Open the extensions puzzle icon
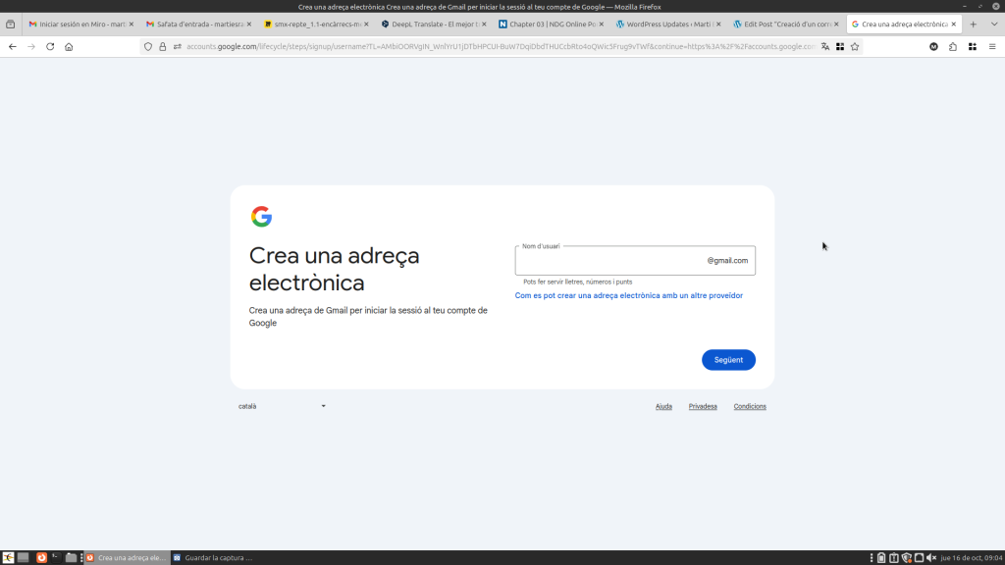 (x=953, y=46)
